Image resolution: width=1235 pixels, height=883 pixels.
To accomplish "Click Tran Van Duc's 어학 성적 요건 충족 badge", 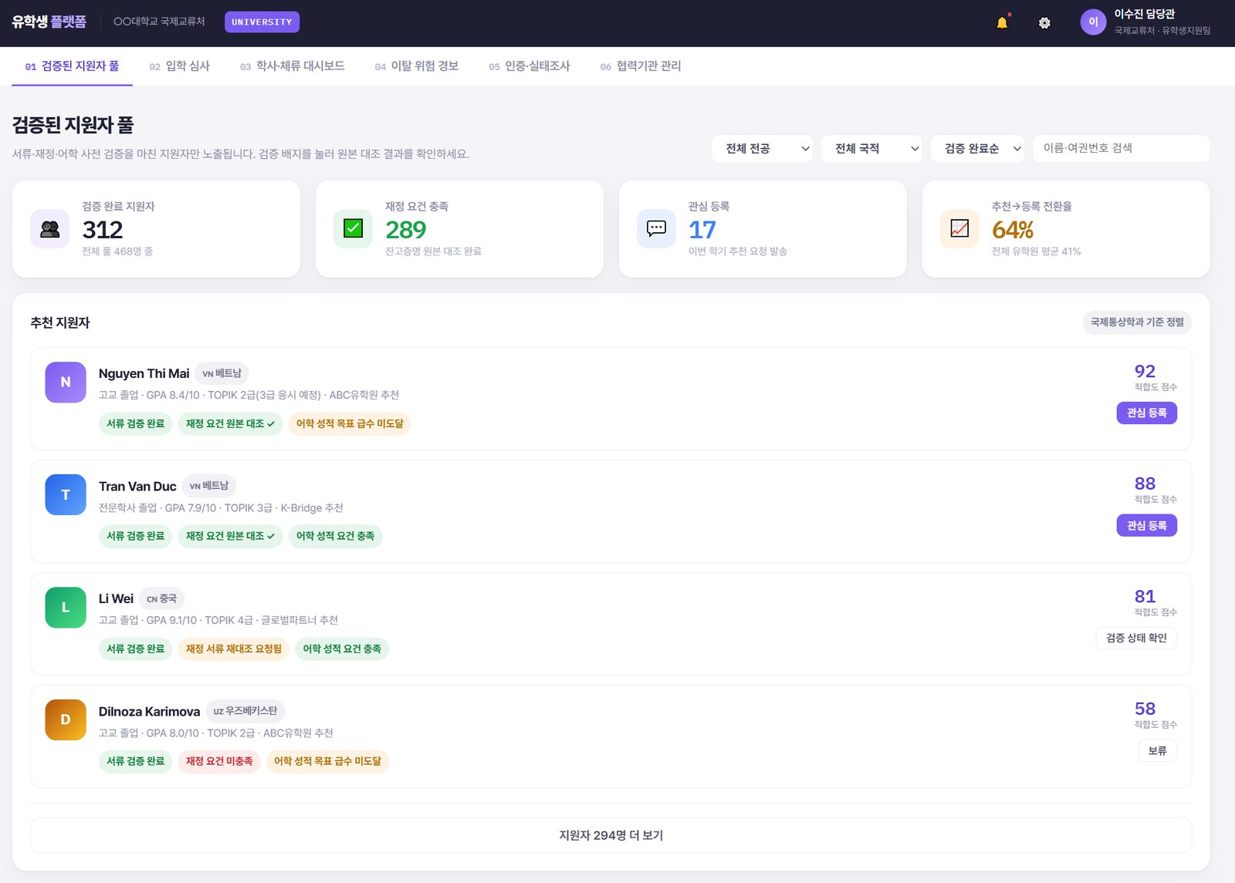I will pos(336,537).
